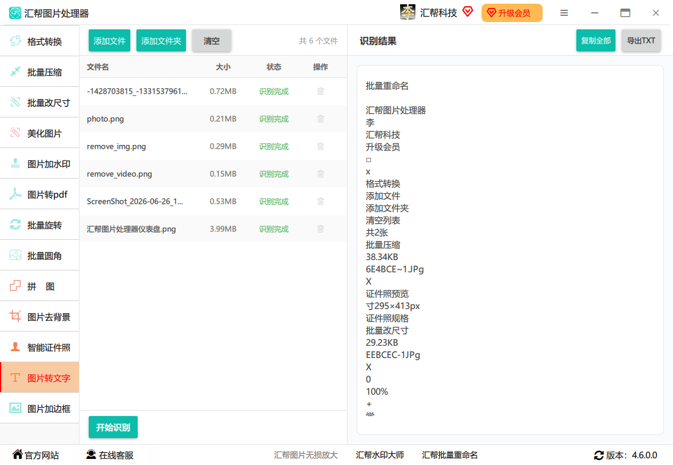Click the app logo in title bar
Image resolution: width=673 pixels, height=465 pixels.
pyautogui.click(x=15, y=13)
